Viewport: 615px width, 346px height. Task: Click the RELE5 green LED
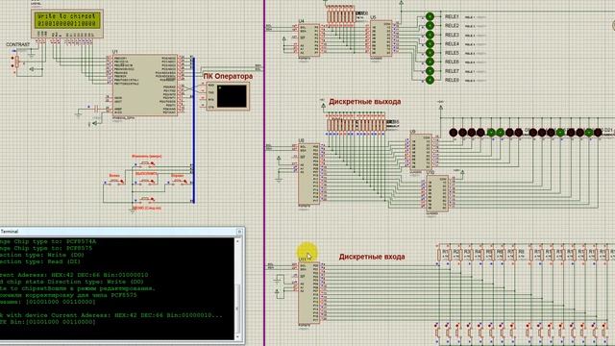pyautogui.click(x=430, y=53)
